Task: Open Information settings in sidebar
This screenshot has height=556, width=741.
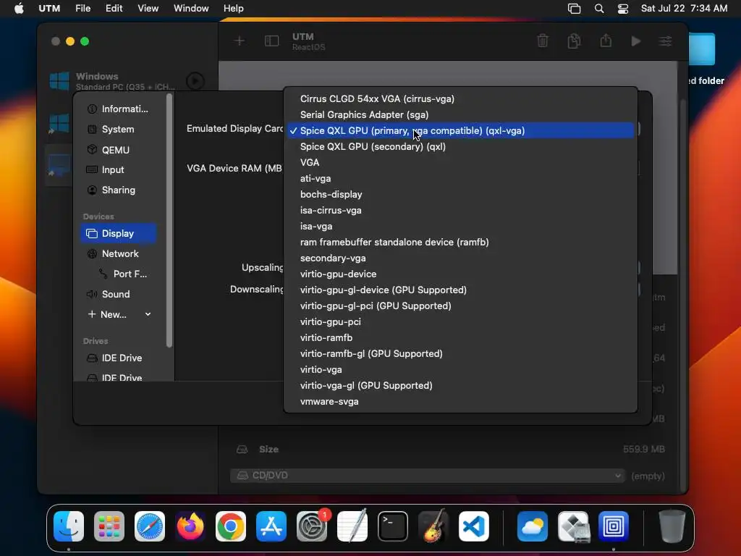Action: (x=118, y=109)
